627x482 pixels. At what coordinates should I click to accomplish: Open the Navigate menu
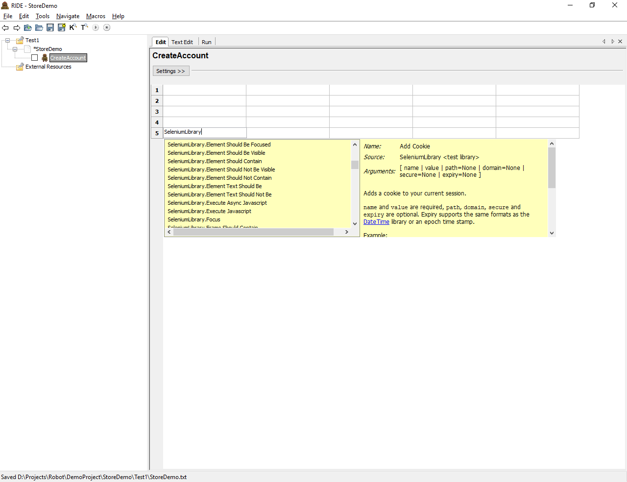click(68, 16)
